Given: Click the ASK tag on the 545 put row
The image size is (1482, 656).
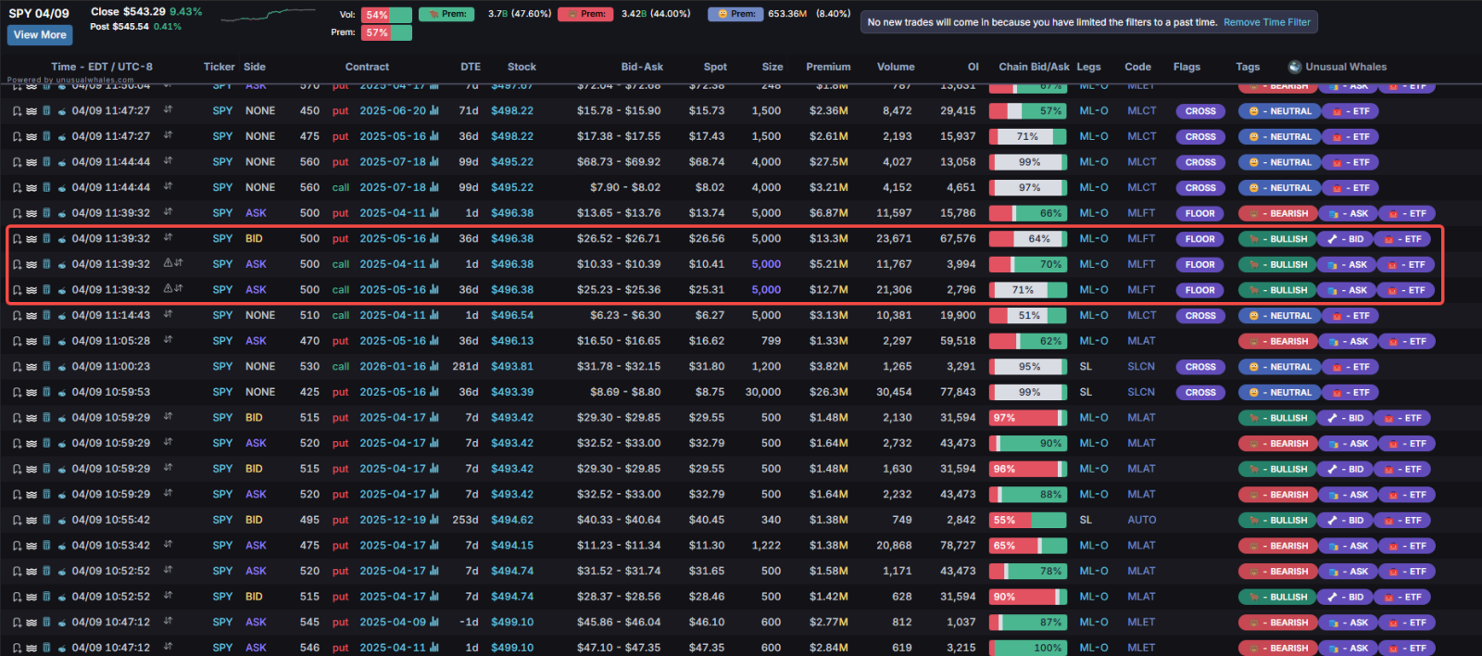Looking at the screenshot, I should point(1348,623).
